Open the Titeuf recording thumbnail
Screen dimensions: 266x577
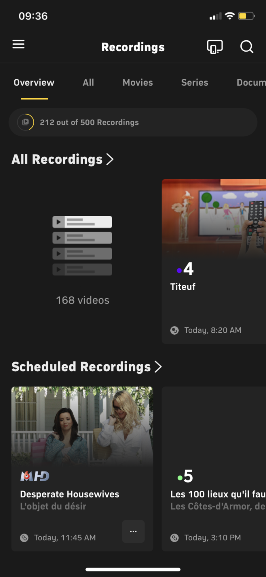point(214,218)
